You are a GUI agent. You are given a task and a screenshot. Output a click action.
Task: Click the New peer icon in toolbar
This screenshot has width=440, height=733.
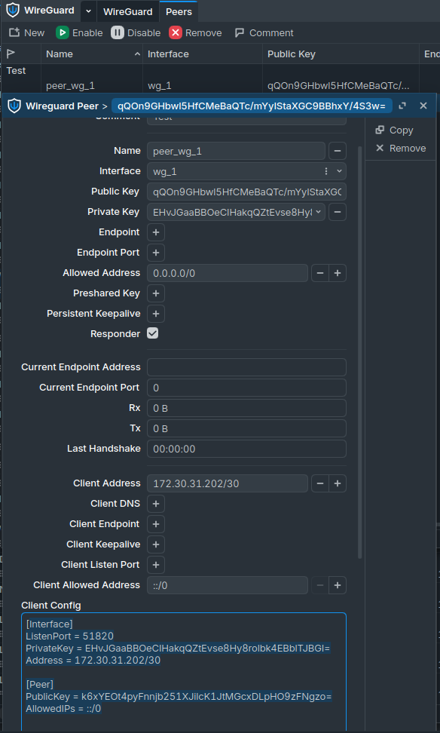pos(14,32)
